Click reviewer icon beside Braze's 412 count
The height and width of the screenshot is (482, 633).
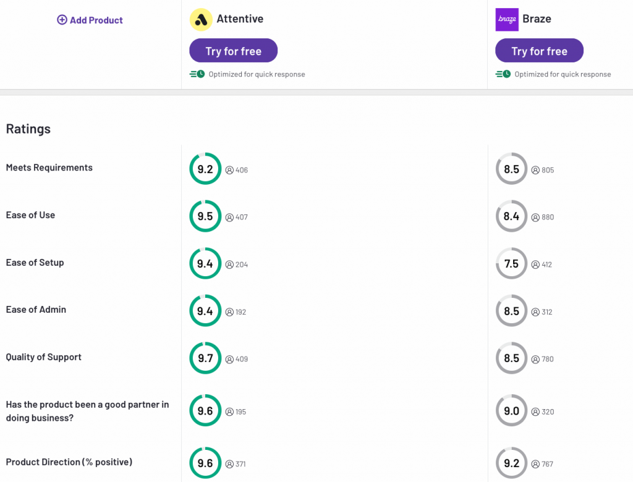pyautogui.click(x=535, y=264)
